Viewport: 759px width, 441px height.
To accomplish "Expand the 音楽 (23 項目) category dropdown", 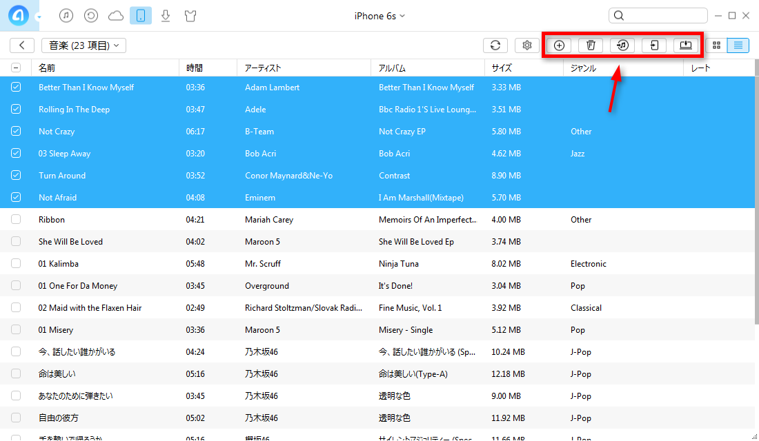I will (x=83, y=45).
